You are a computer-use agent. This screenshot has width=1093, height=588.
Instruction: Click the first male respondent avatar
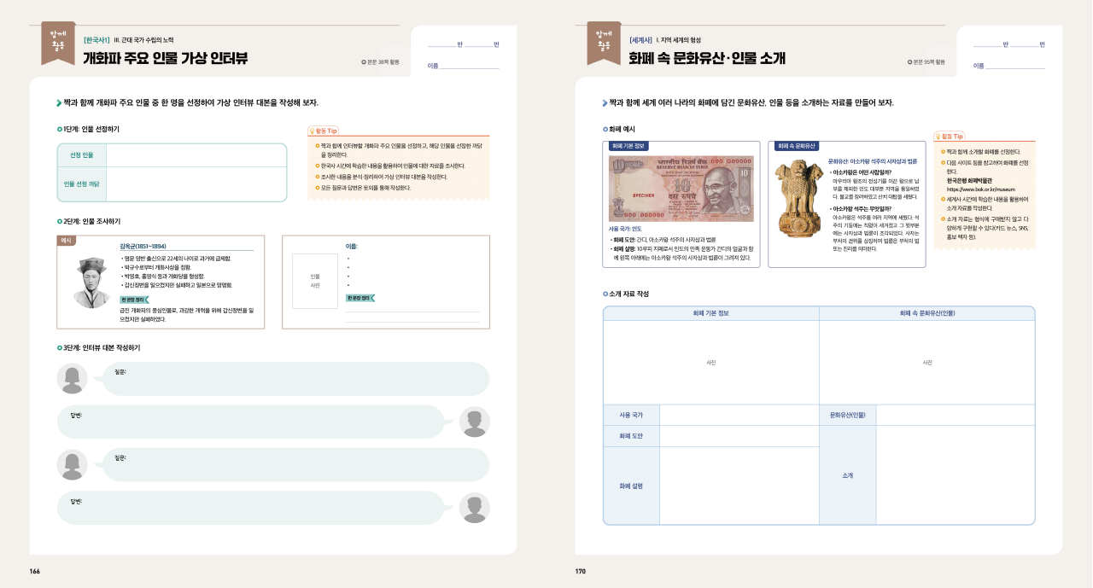474,422
